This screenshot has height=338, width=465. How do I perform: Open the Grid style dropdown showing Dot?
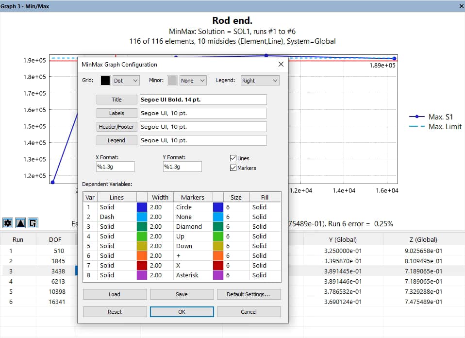pyautogui.click(x=126, y=81)
